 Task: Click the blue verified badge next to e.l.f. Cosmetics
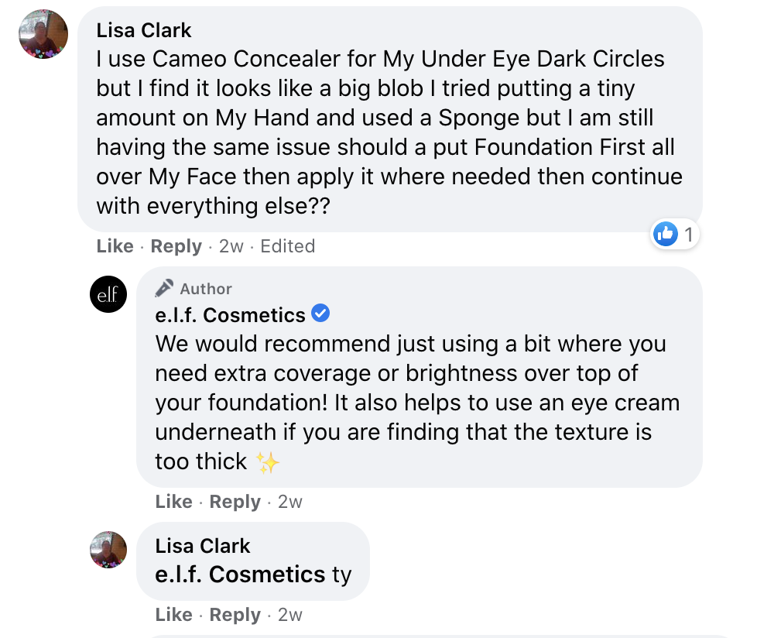[x=320, y=313]
